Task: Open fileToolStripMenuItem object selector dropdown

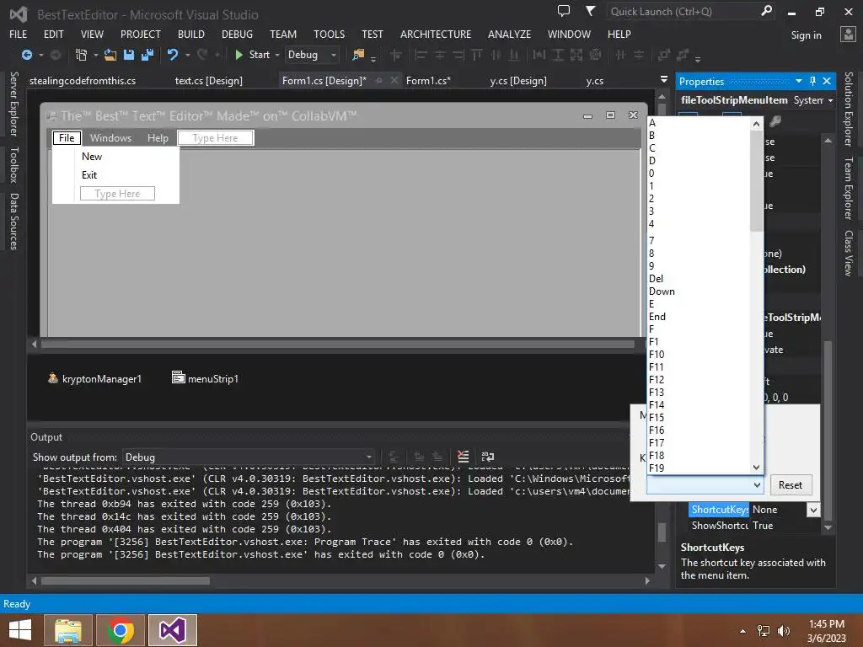Action: pyautogui.click(x=830, y=100)
